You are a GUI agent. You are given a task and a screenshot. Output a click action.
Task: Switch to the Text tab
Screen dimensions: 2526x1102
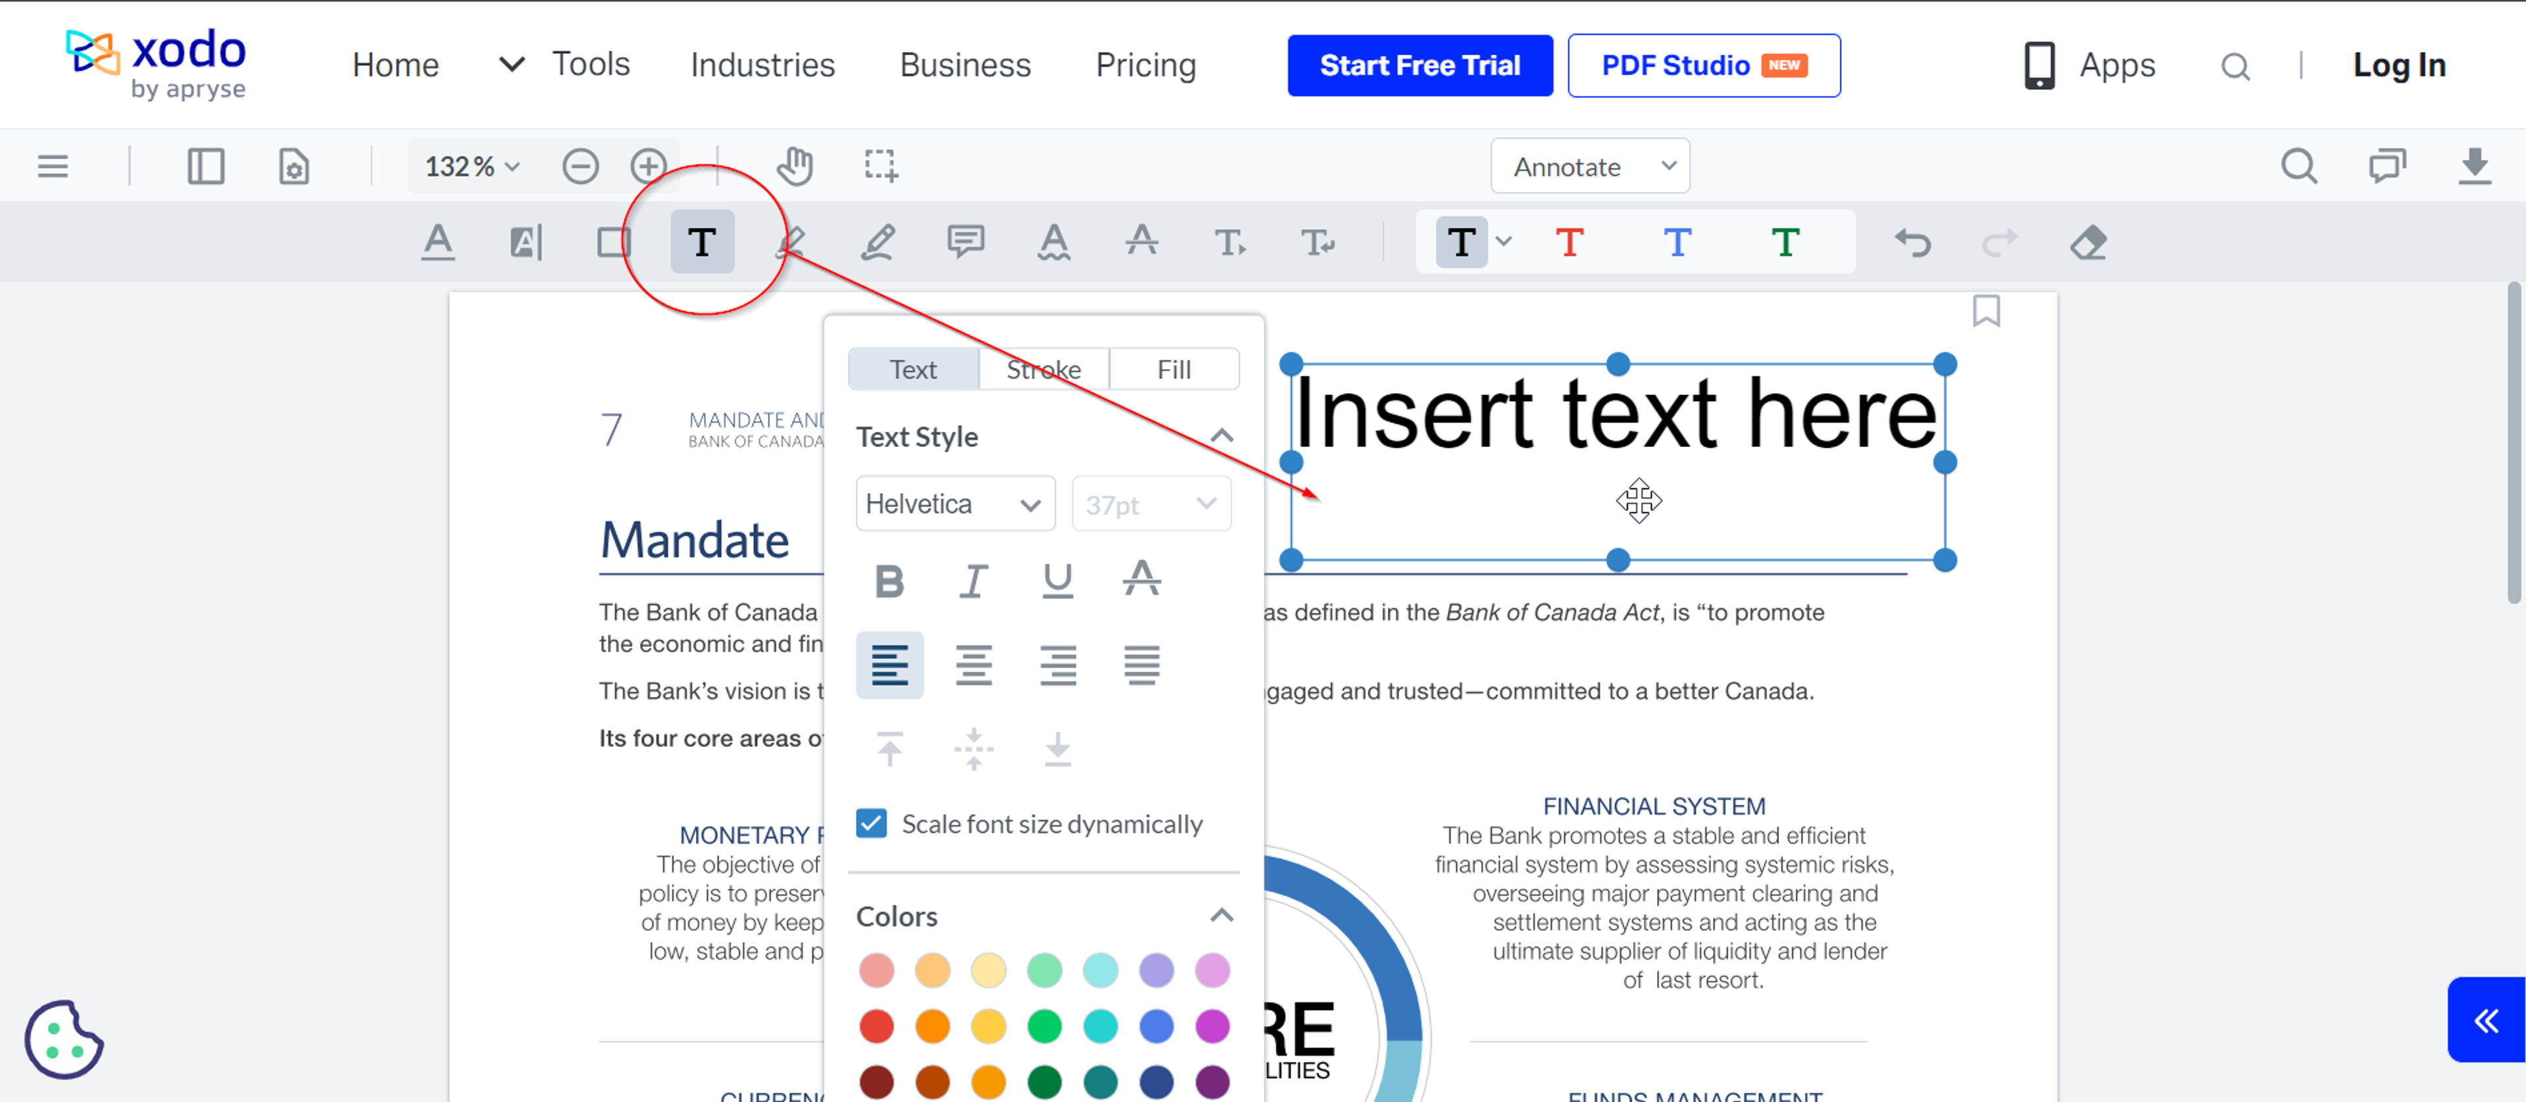(913, 370)
